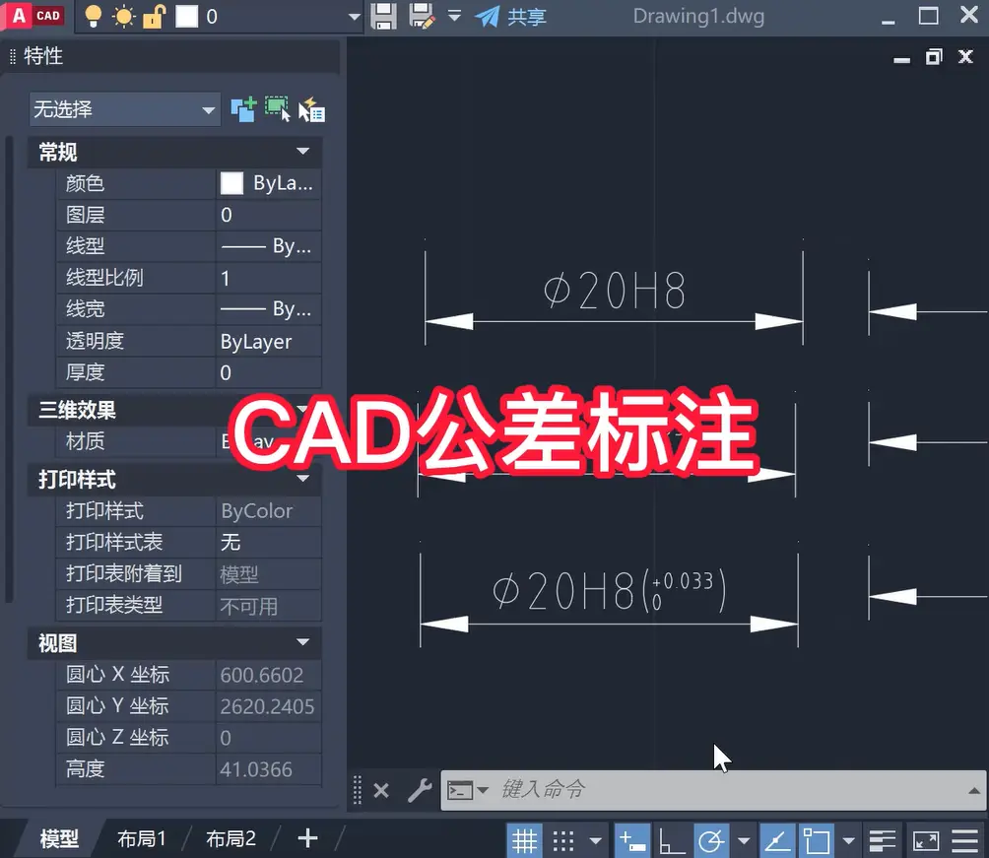Toggle the layer freeze sun icon
Screen dimensions: 989x858
pyautogui.click(x=124, y=16)
